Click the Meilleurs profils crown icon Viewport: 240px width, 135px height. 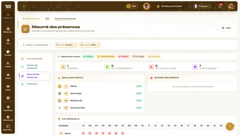point(59,78)
